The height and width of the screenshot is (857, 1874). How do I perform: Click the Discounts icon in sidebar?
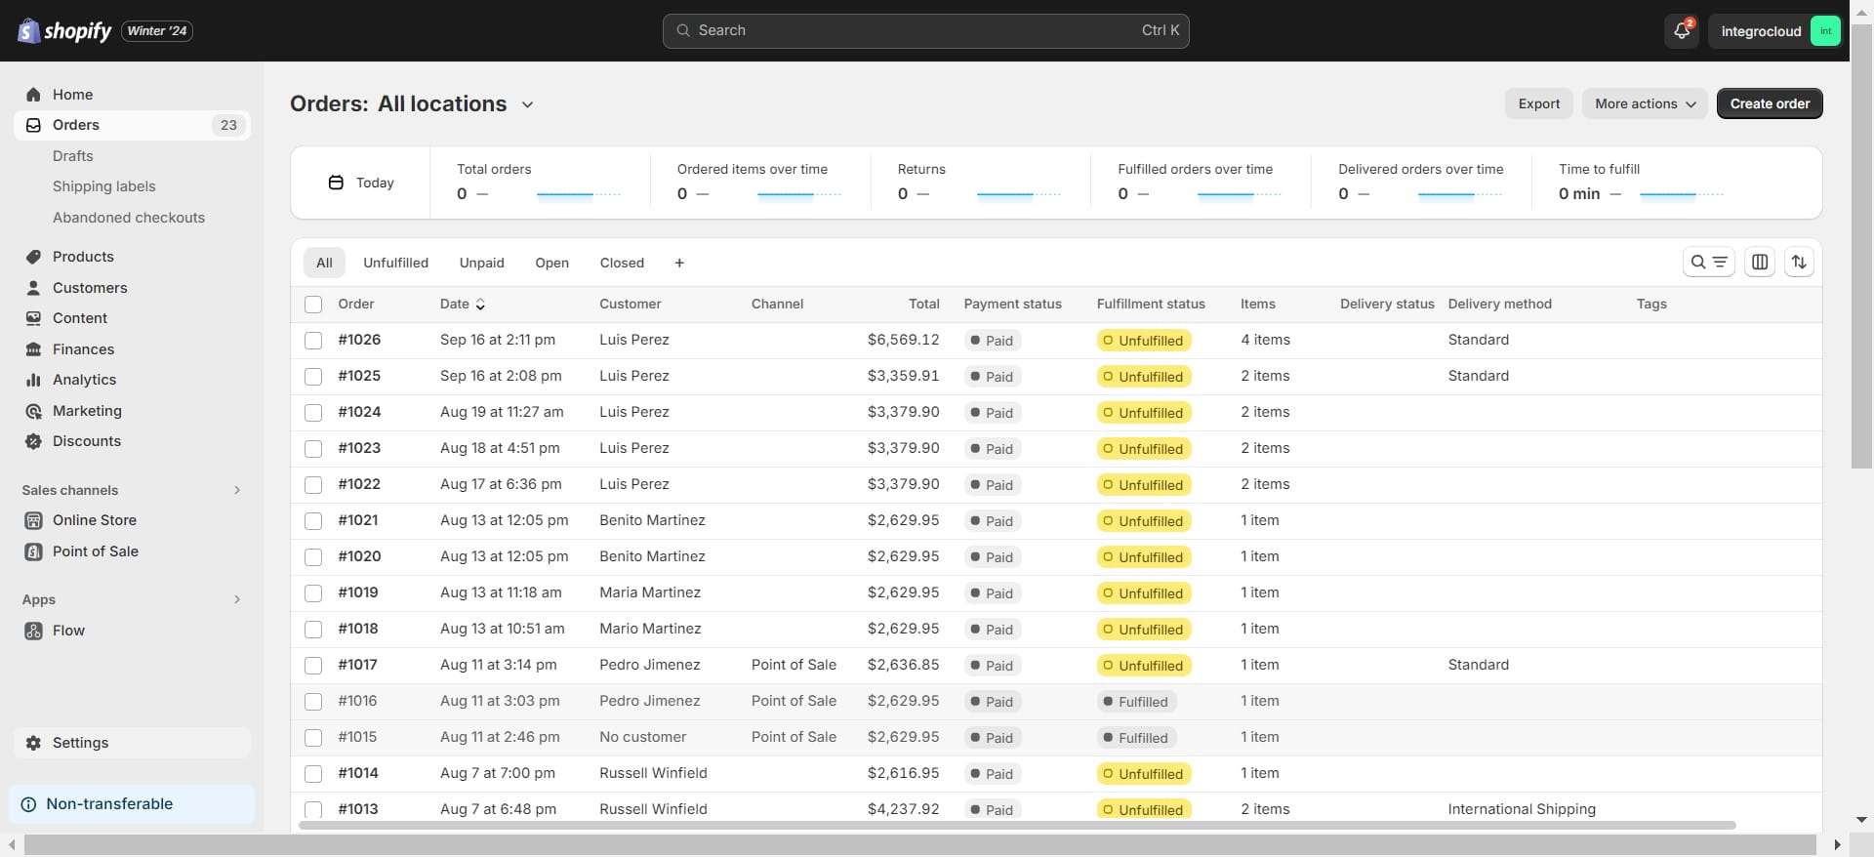click(x=33, y=441)
